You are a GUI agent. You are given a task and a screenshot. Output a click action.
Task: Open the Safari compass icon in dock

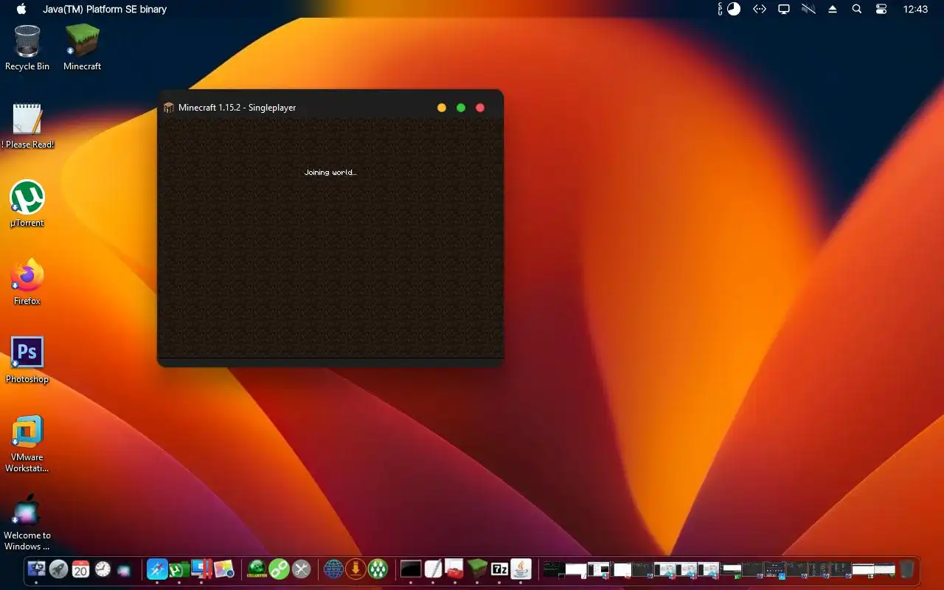pos(157,569)
